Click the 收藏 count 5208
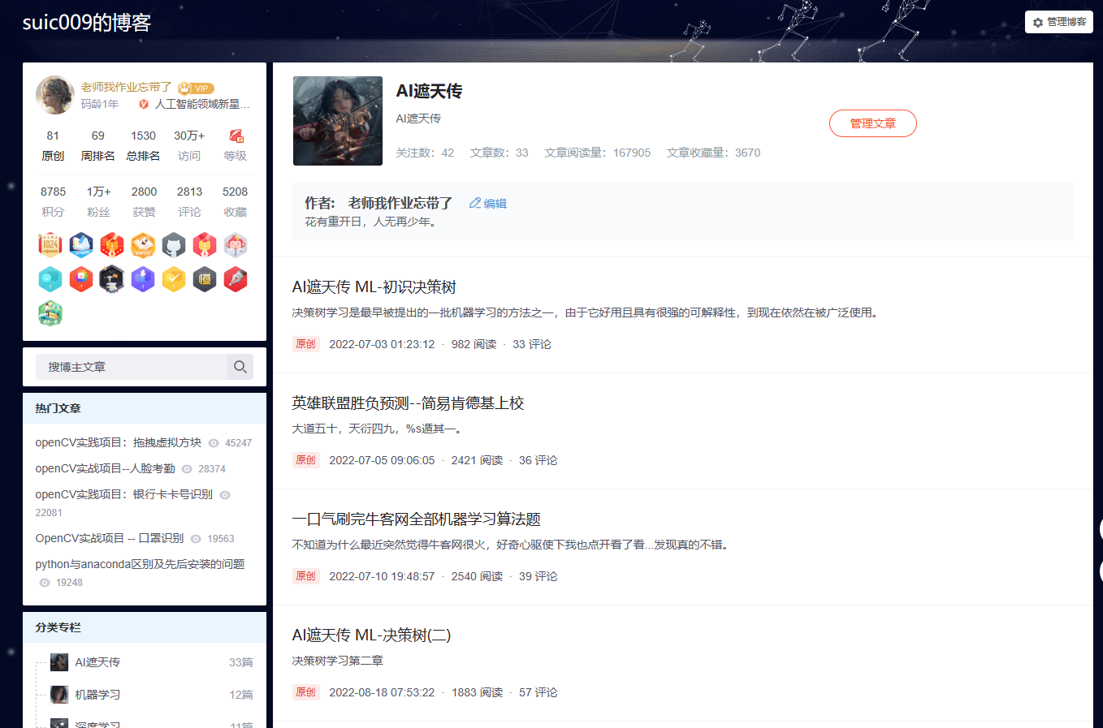This screenshot has height=728, width=1103. 236,192
